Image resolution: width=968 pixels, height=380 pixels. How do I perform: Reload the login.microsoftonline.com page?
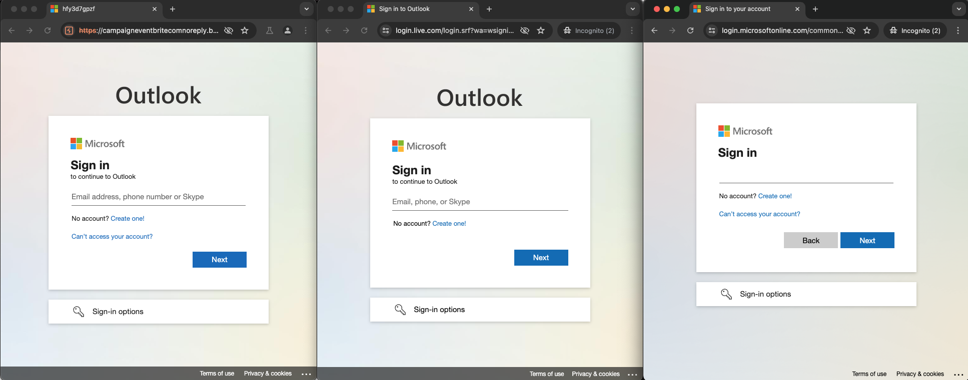[x=690, y=30]
